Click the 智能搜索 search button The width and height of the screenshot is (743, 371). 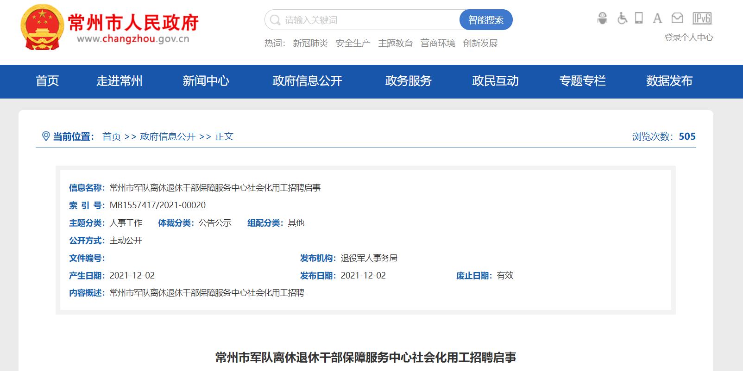click(486, 20)
